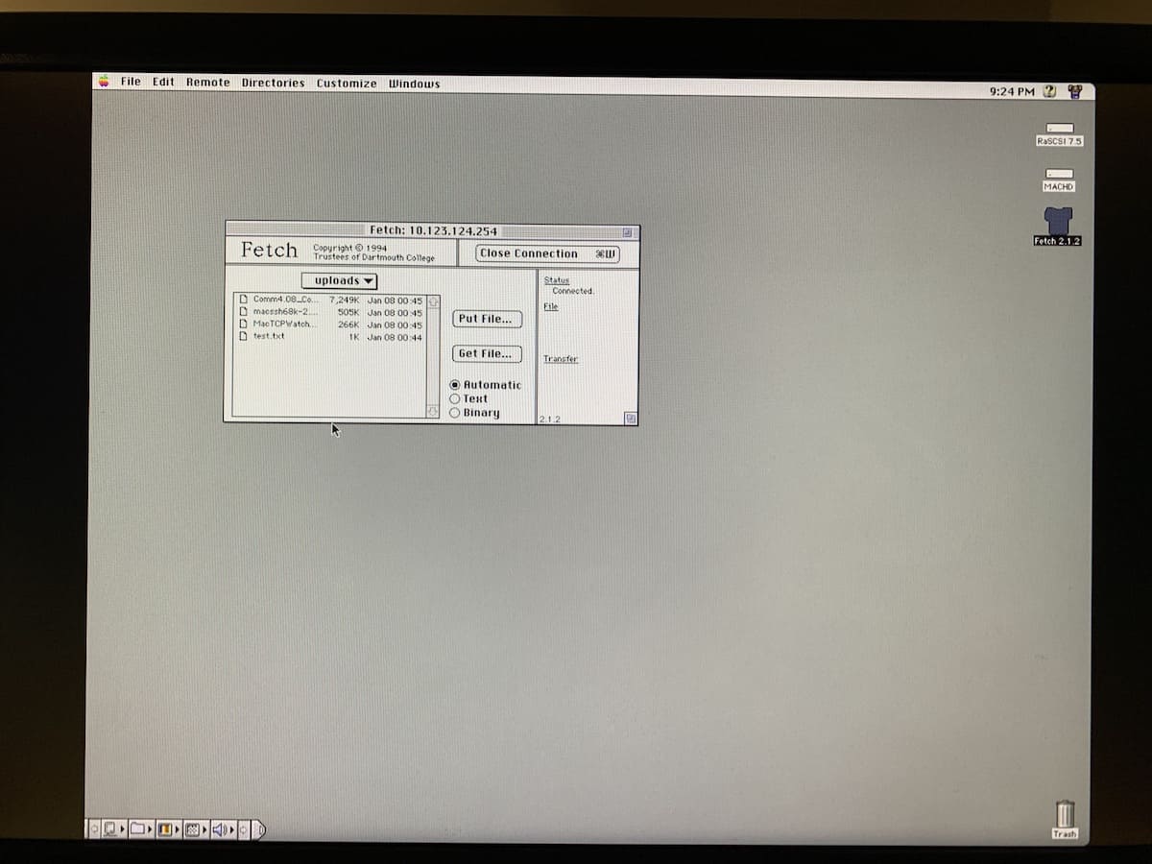Click the file list scroll down arrow

[432, 412]
